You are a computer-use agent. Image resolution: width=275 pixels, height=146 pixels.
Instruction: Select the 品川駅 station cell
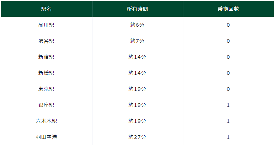pyautogui.click(x=46, y=25)
